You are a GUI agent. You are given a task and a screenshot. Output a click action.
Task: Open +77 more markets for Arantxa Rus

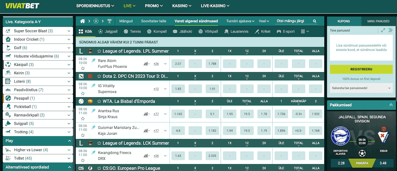[x=156, y=114]
